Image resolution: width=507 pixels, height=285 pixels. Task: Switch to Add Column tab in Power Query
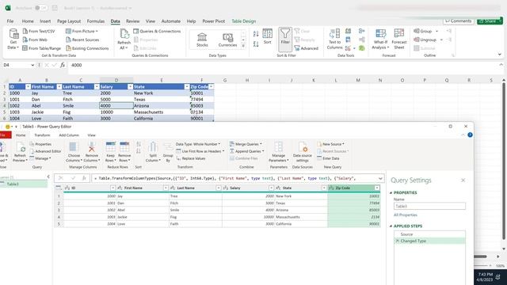pyautogui.click(x=69, y=135)
